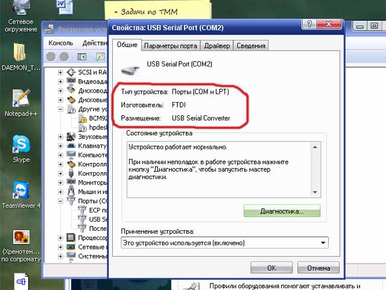
Task: Launch Notepad++ from the desktop
Action: [21, 103]
